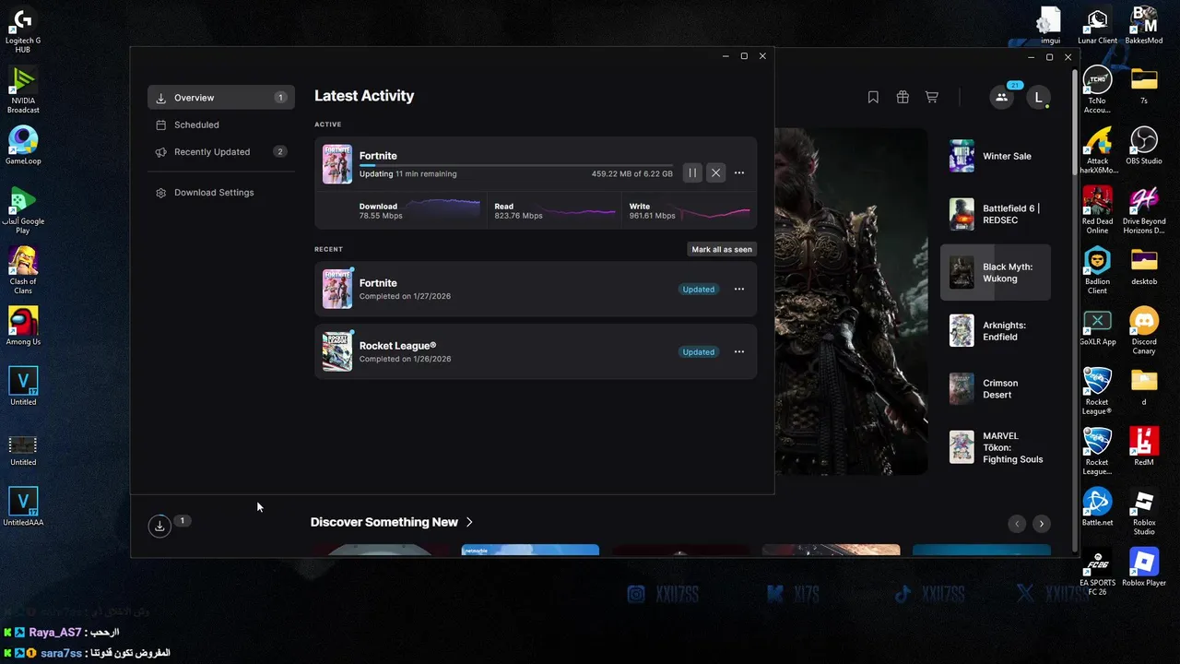Screen dimensions: 1180x664
Task: Open NVIDIA Broadcast desktop icon
Action: point(23,89)
